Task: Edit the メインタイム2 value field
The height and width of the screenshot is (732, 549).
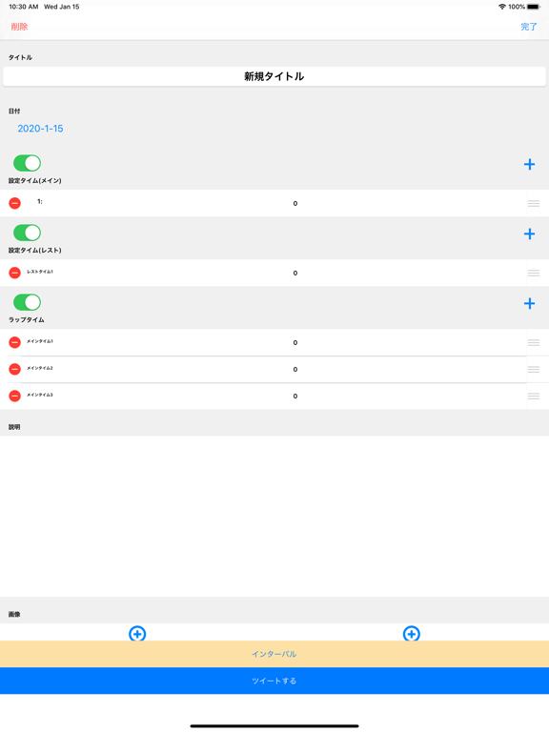Action: [295, 369]
